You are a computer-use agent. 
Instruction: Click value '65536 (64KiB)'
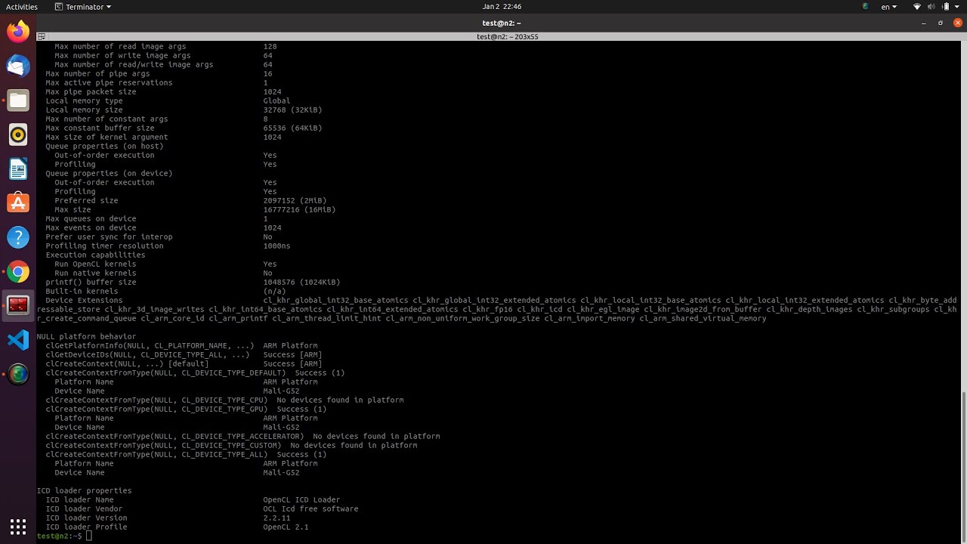[292, 128]
